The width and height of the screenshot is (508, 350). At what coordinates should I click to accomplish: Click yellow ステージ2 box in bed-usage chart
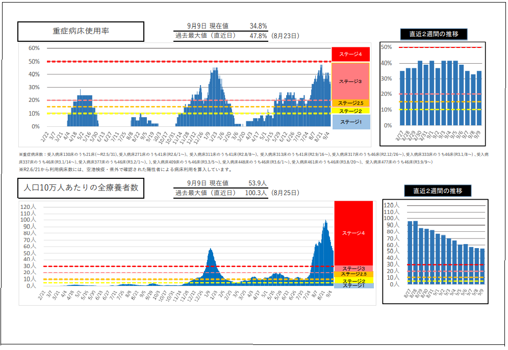pos(350,111)
